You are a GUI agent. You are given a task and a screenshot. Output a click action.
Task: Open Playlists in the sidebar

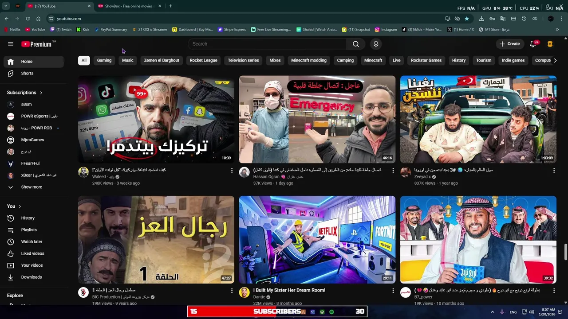34,230
